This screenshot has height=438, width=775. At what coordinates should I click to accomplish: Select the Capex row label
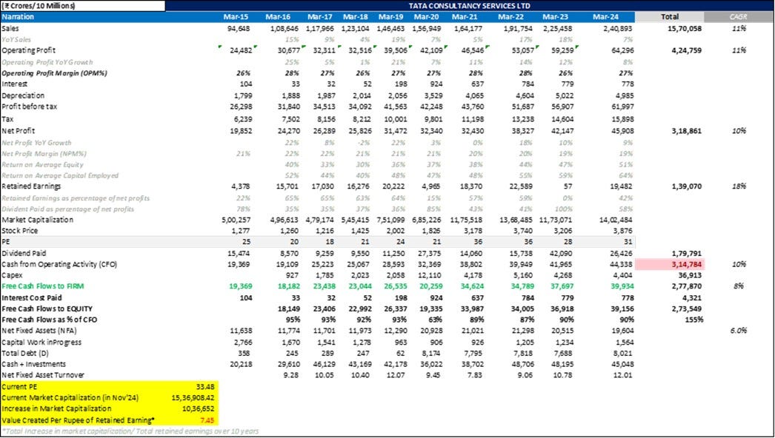coord(11,275)
